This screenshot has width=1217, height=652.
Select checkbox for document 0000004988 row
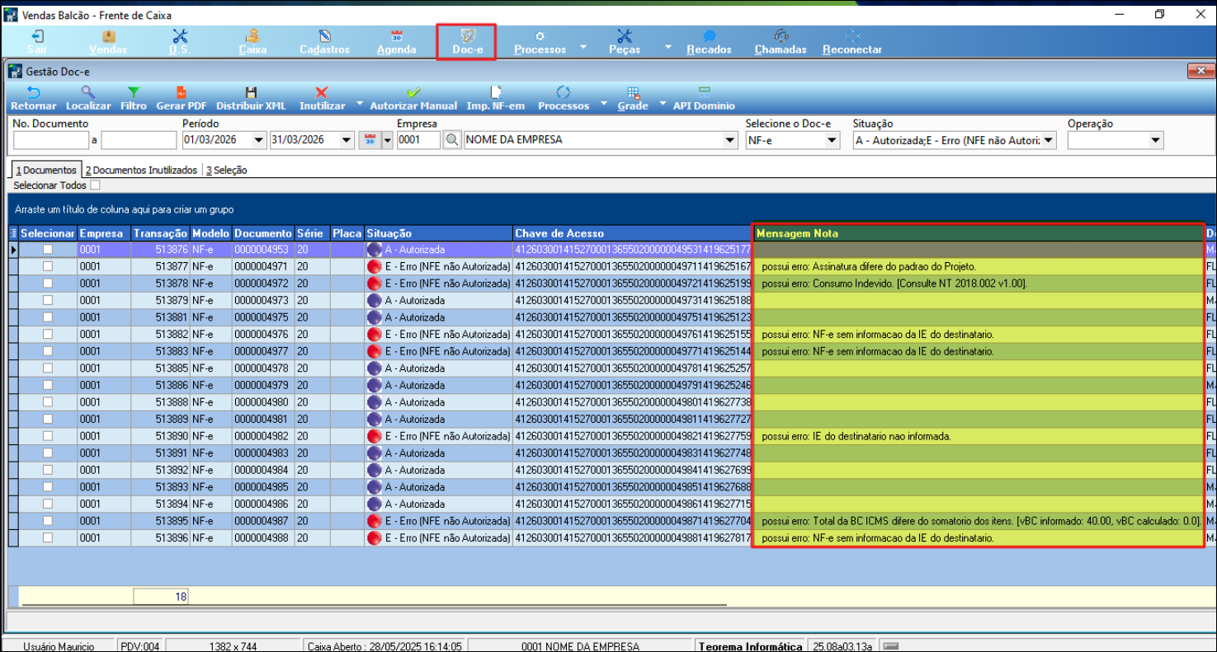48,538
